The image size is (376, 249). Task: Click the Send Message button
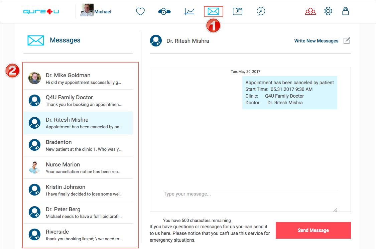click(x=313, y=230)
